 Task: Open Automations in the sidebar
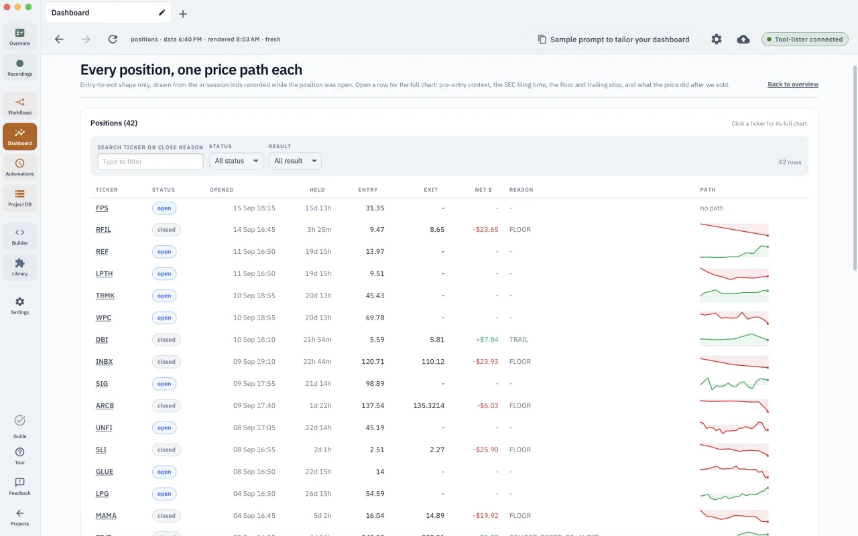pyautogui.click(x=19, y=167)
